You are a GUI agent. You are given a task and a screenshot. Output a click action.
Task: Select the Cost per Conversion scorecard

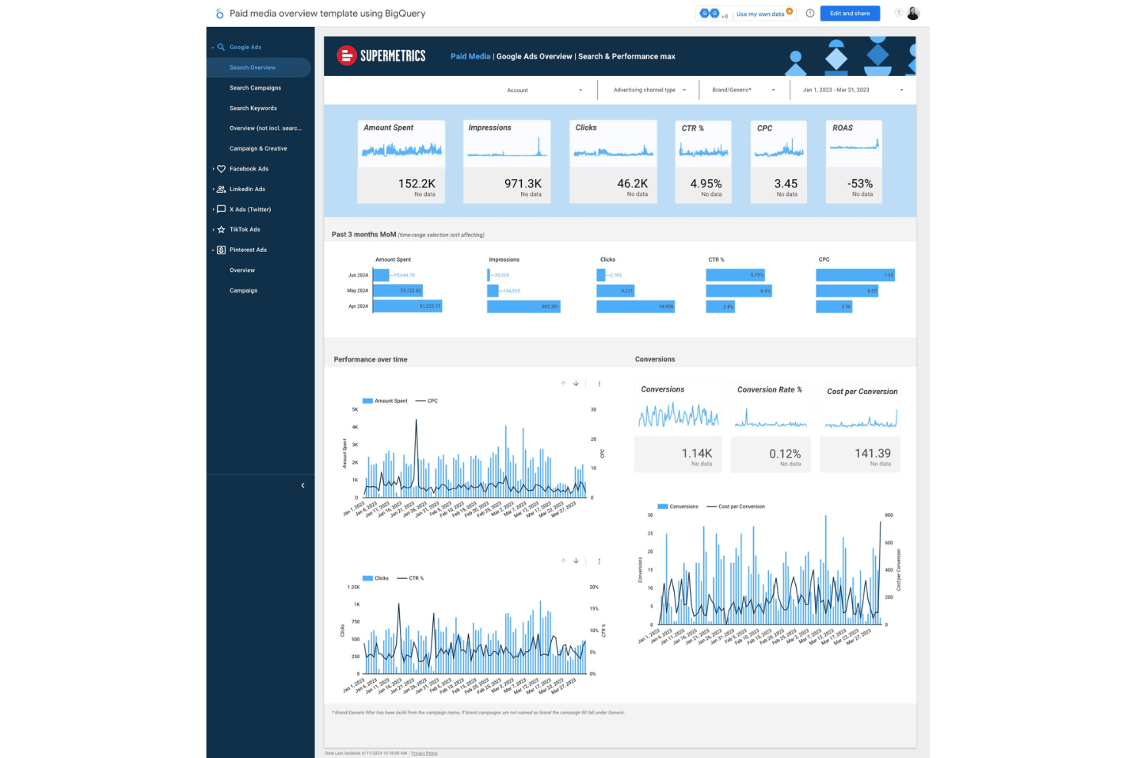(x=860, y=427)
